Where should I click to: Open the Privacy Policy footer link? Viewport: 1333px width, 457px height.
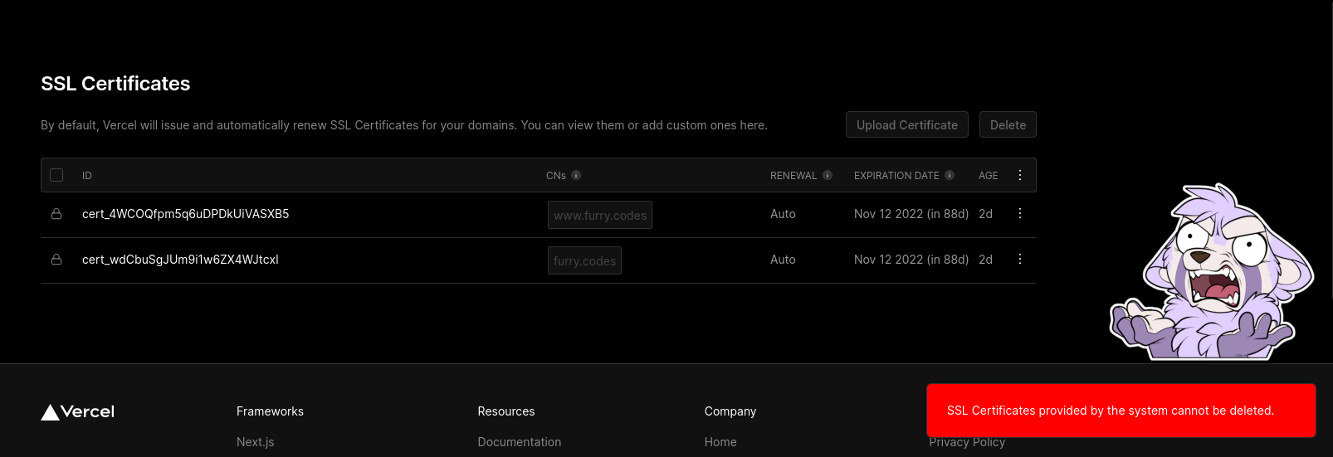click(x=967, y=443)
